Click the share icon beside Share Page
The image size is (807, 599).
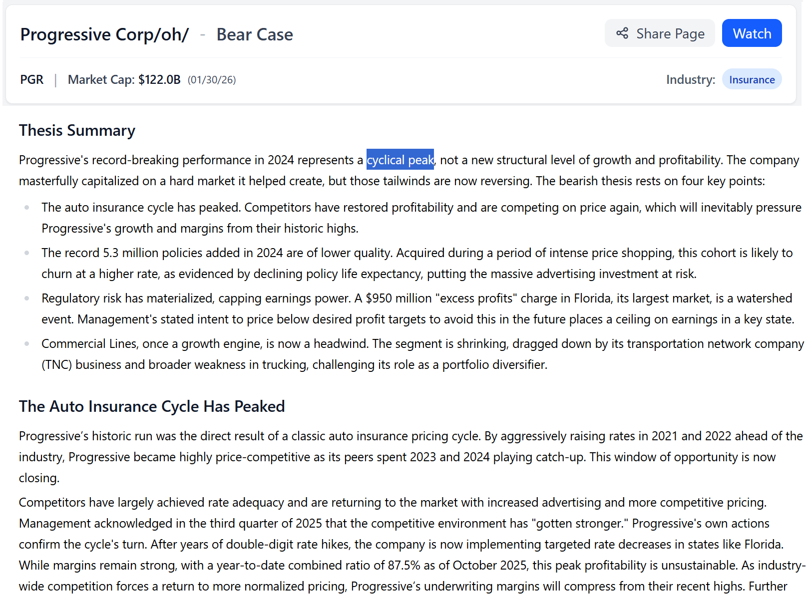(x=621, y=33)
